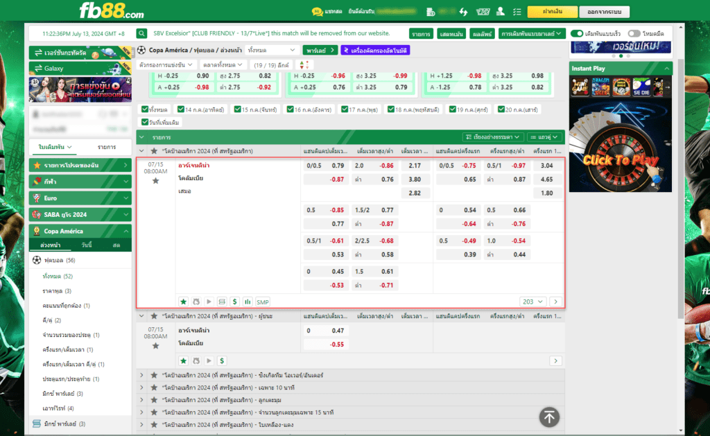Viewport: 710px width, 436px height.
Task: Click gray star under first 08:00AM match time
Action: tap(156, 181)
